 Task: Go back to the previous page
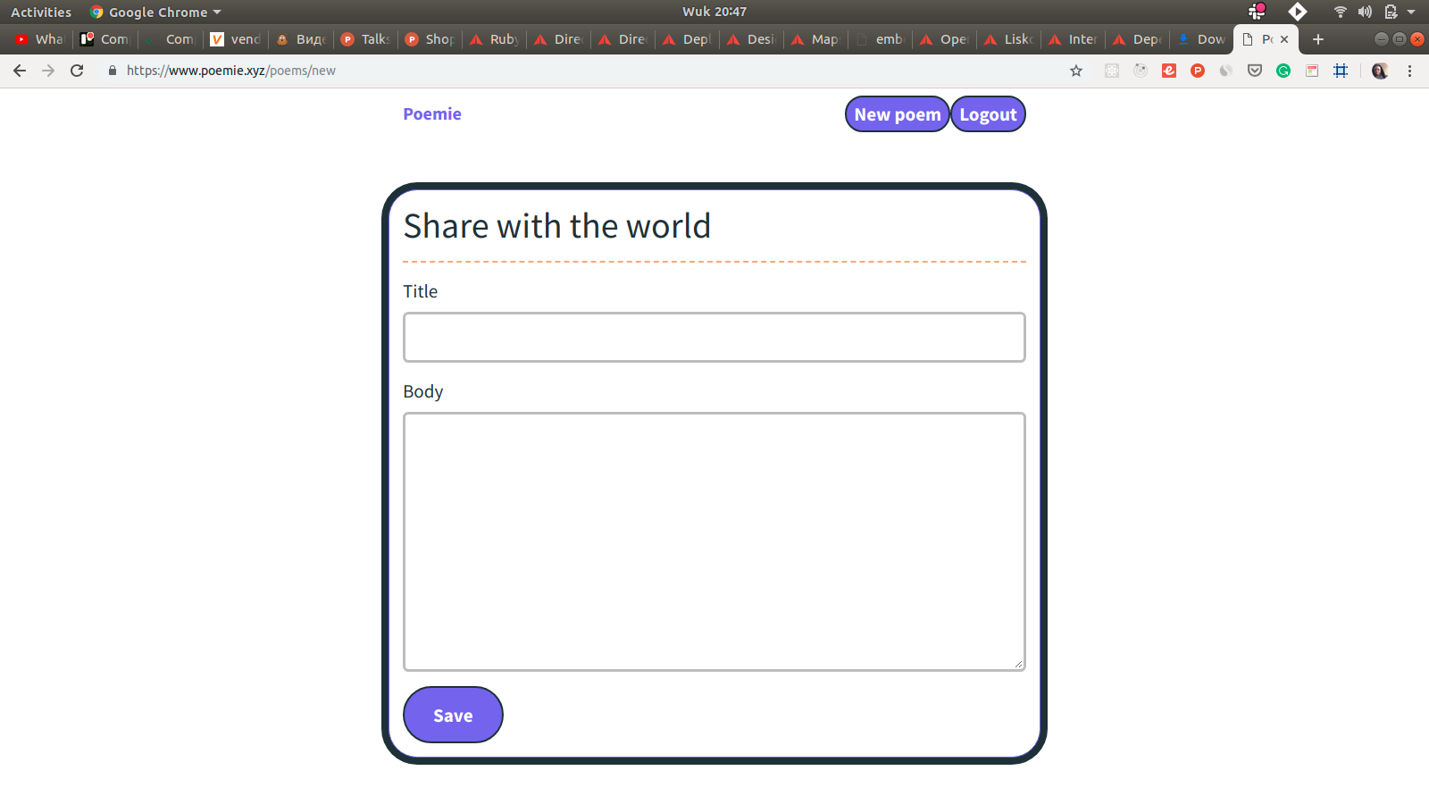click(x=20, y=71)
